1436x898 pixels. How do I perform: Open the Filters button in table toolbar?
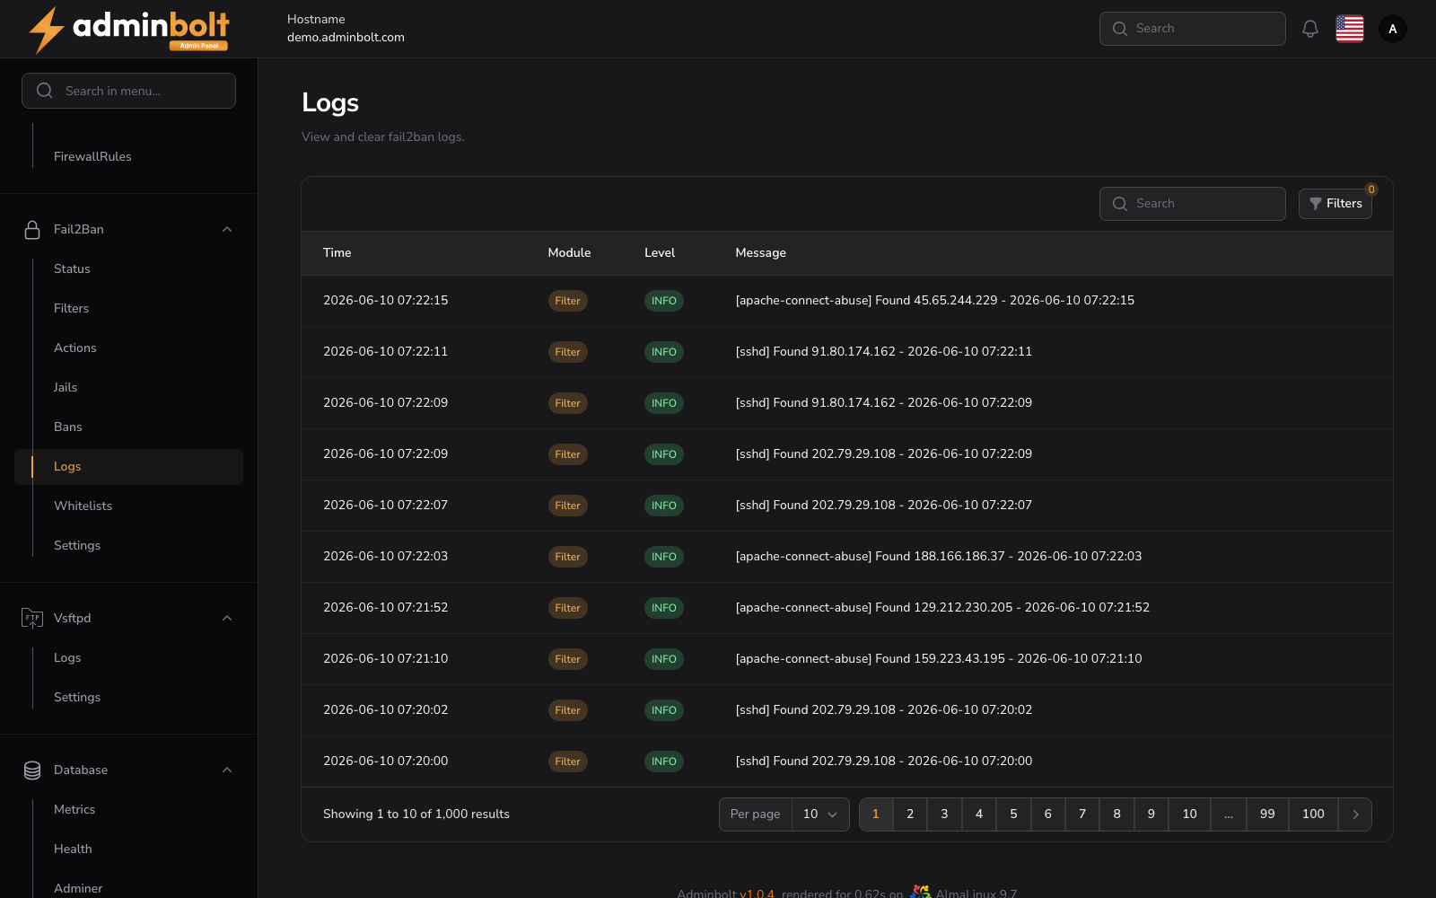[1335, 204]
